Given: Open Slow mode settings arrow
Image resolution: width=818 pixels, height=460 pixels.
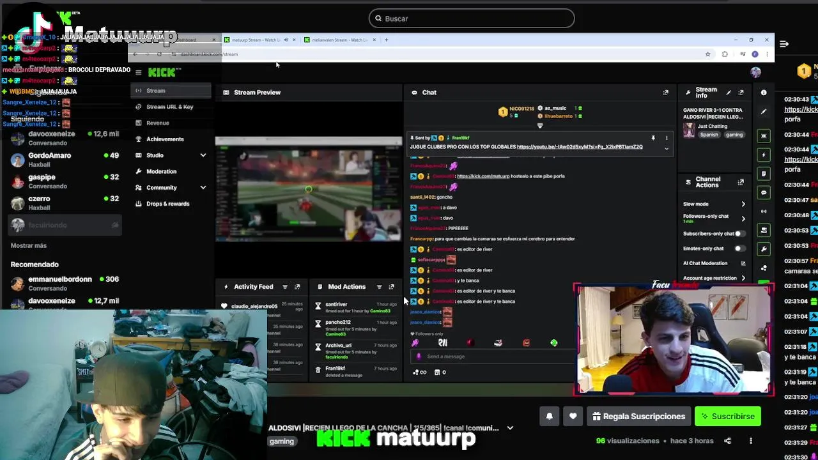Looking at the screenshot, I should click(743, 204).
